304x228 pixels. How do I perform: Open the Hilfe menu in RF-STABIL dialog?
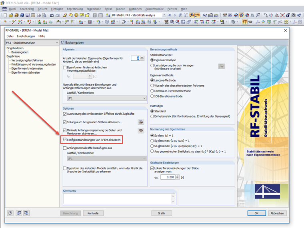tap(42, 36)
